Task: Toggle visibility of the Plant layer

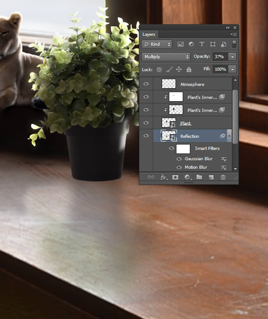Action: [146, 123]
